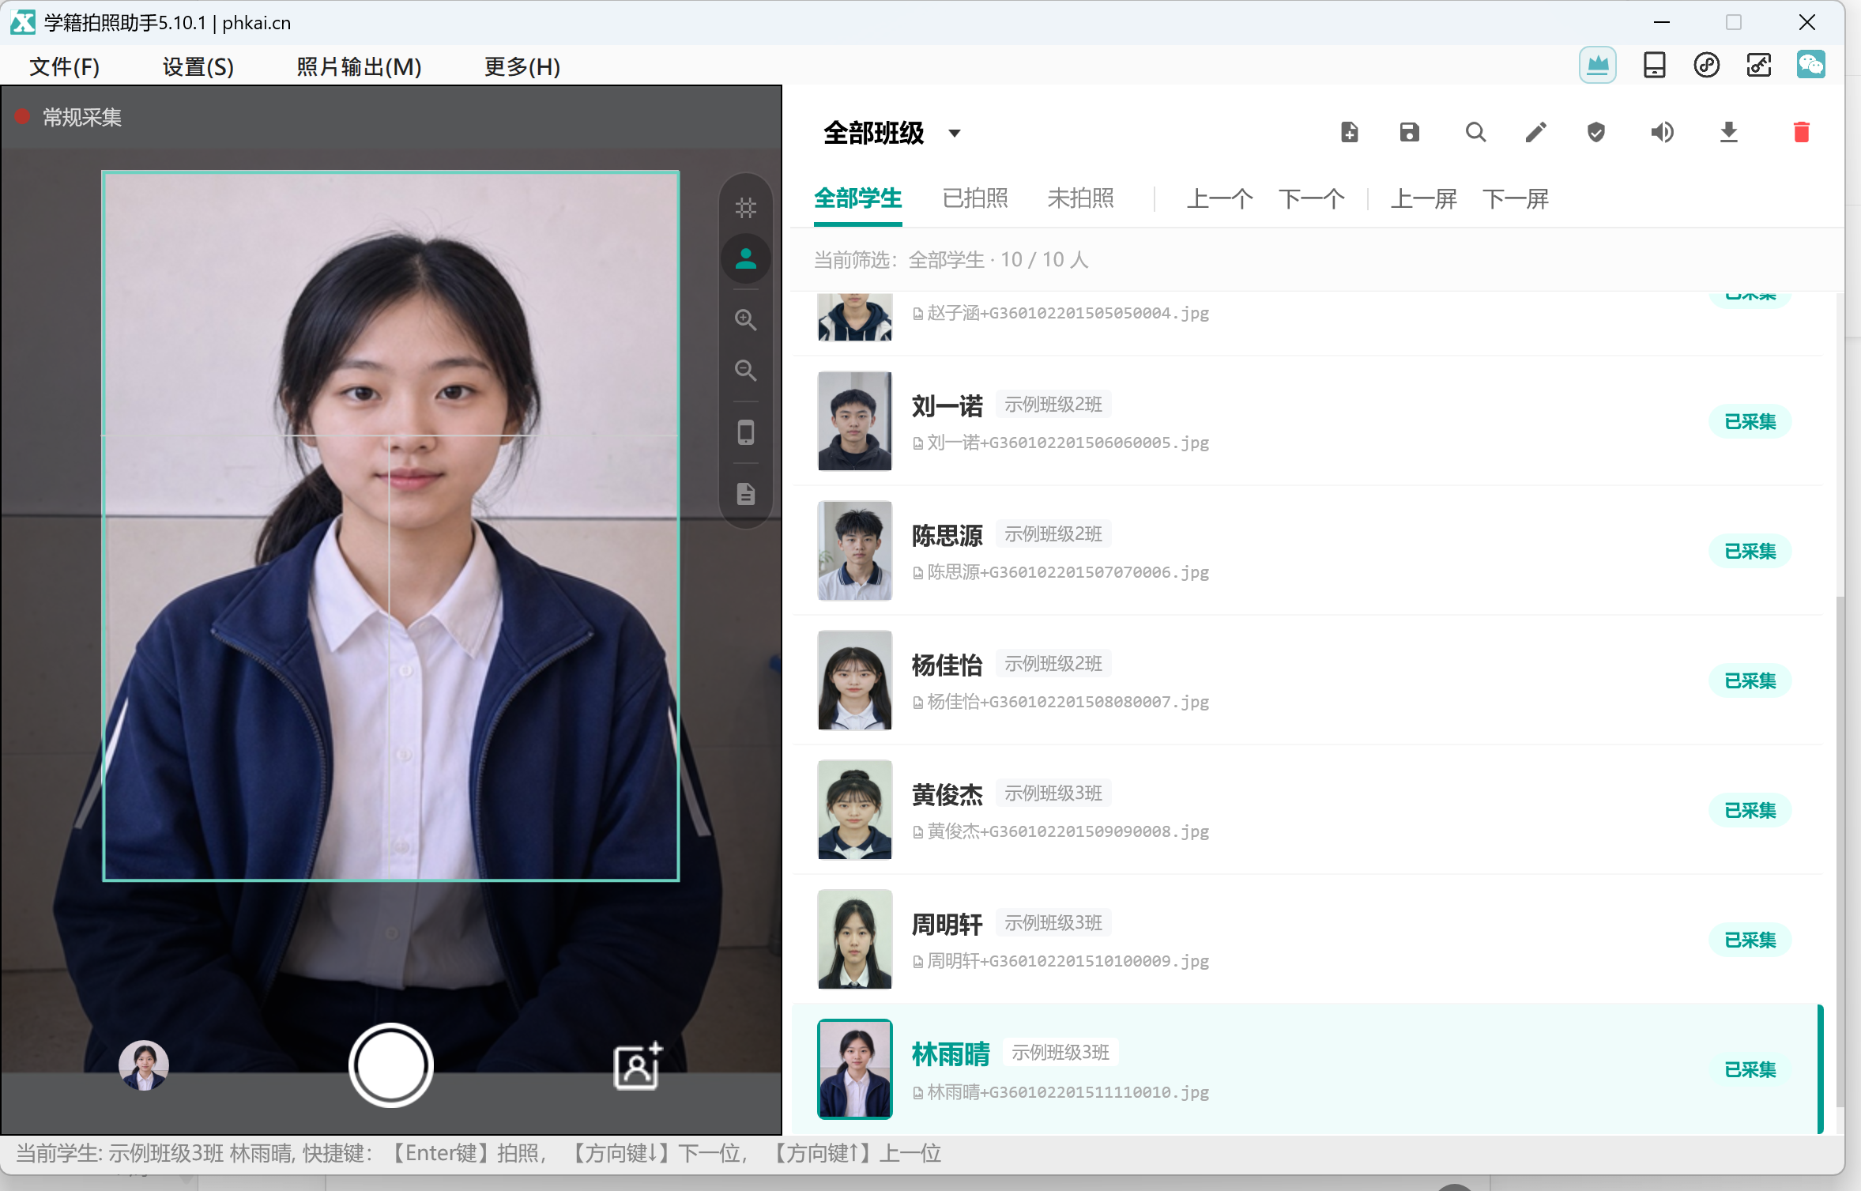Click 已采集 badge for 刘一诺
The image size is (1861, 1191).
[1750, 421]
